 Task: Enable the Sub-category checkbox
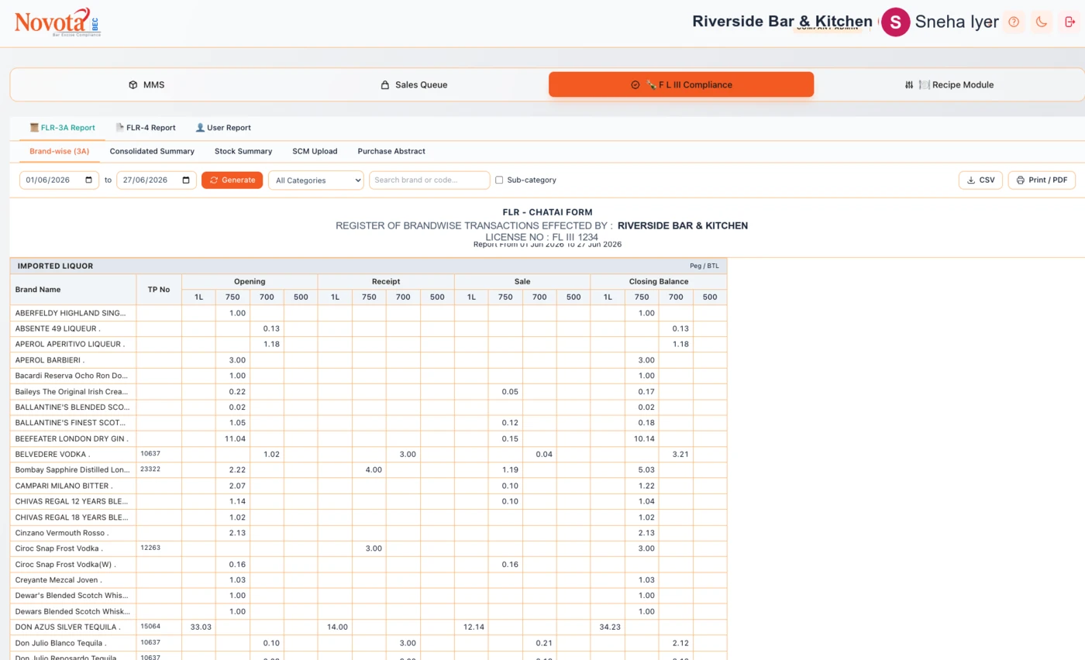tap(499, 180)
